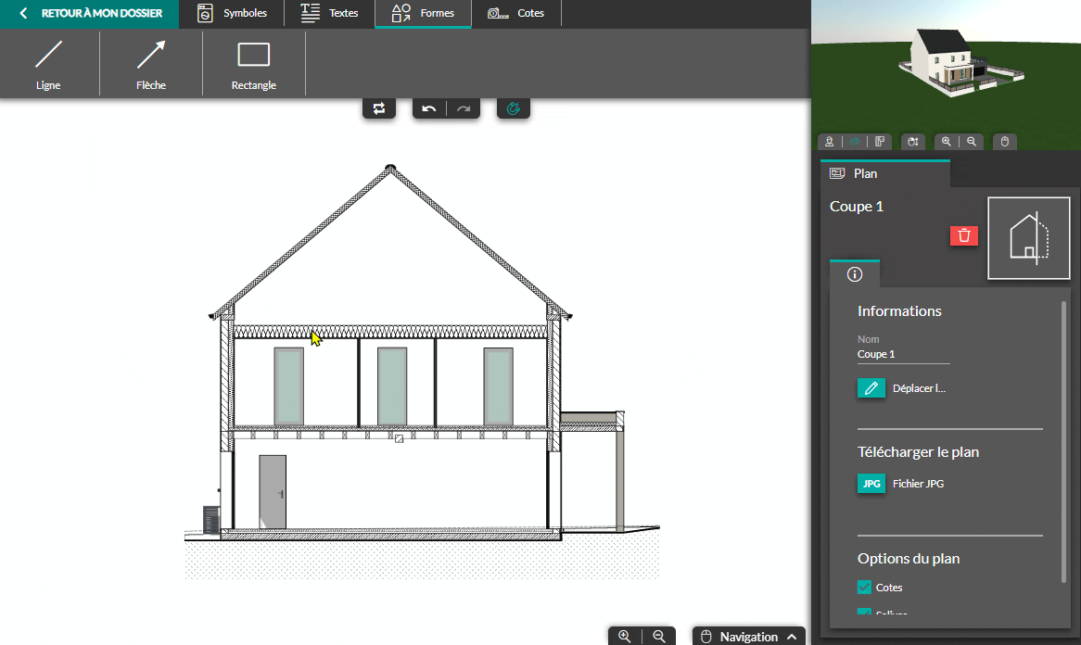Open the Cotes tab in top bar
This screenshot has width=1081, height=645.
click(516, 14)
